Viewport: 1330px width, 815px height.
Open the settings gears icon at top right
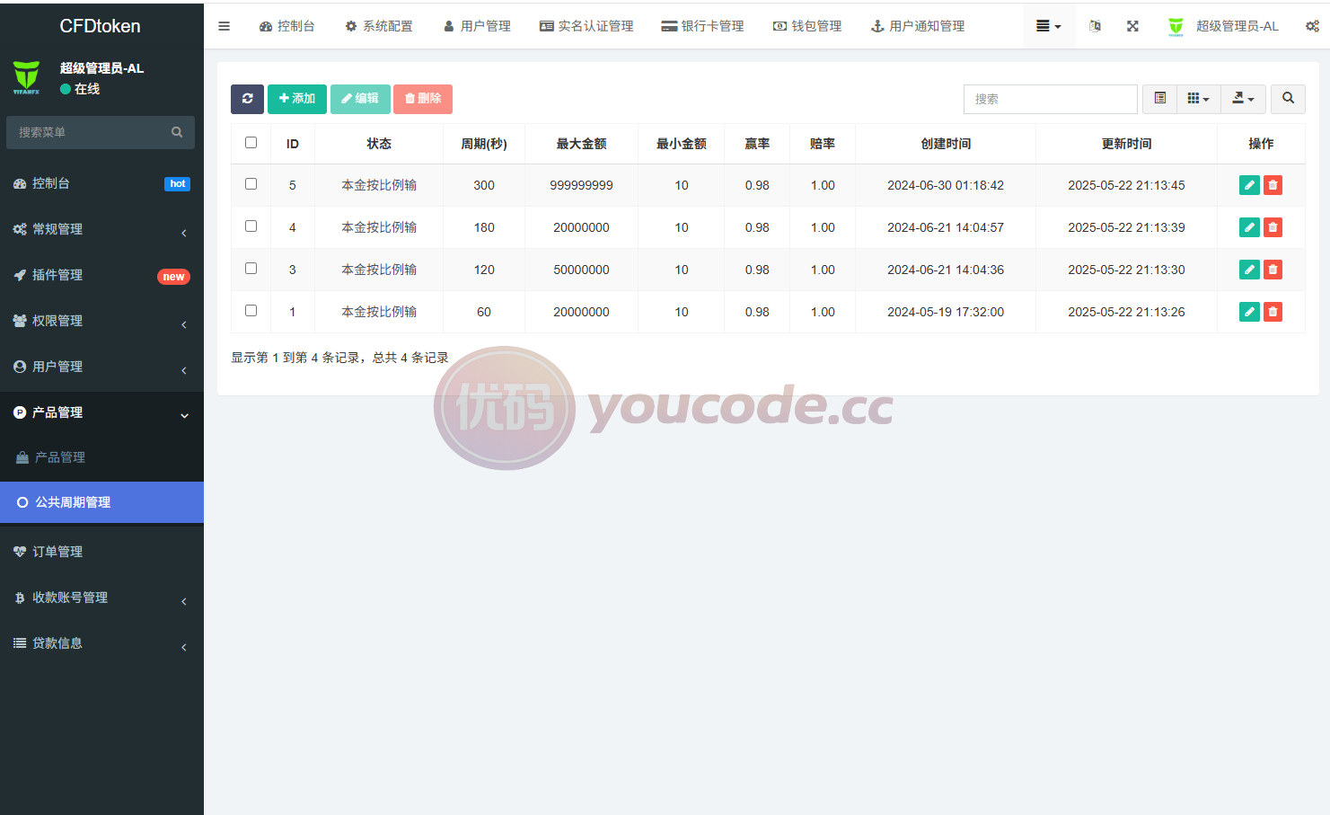(x=1312, y=26)
